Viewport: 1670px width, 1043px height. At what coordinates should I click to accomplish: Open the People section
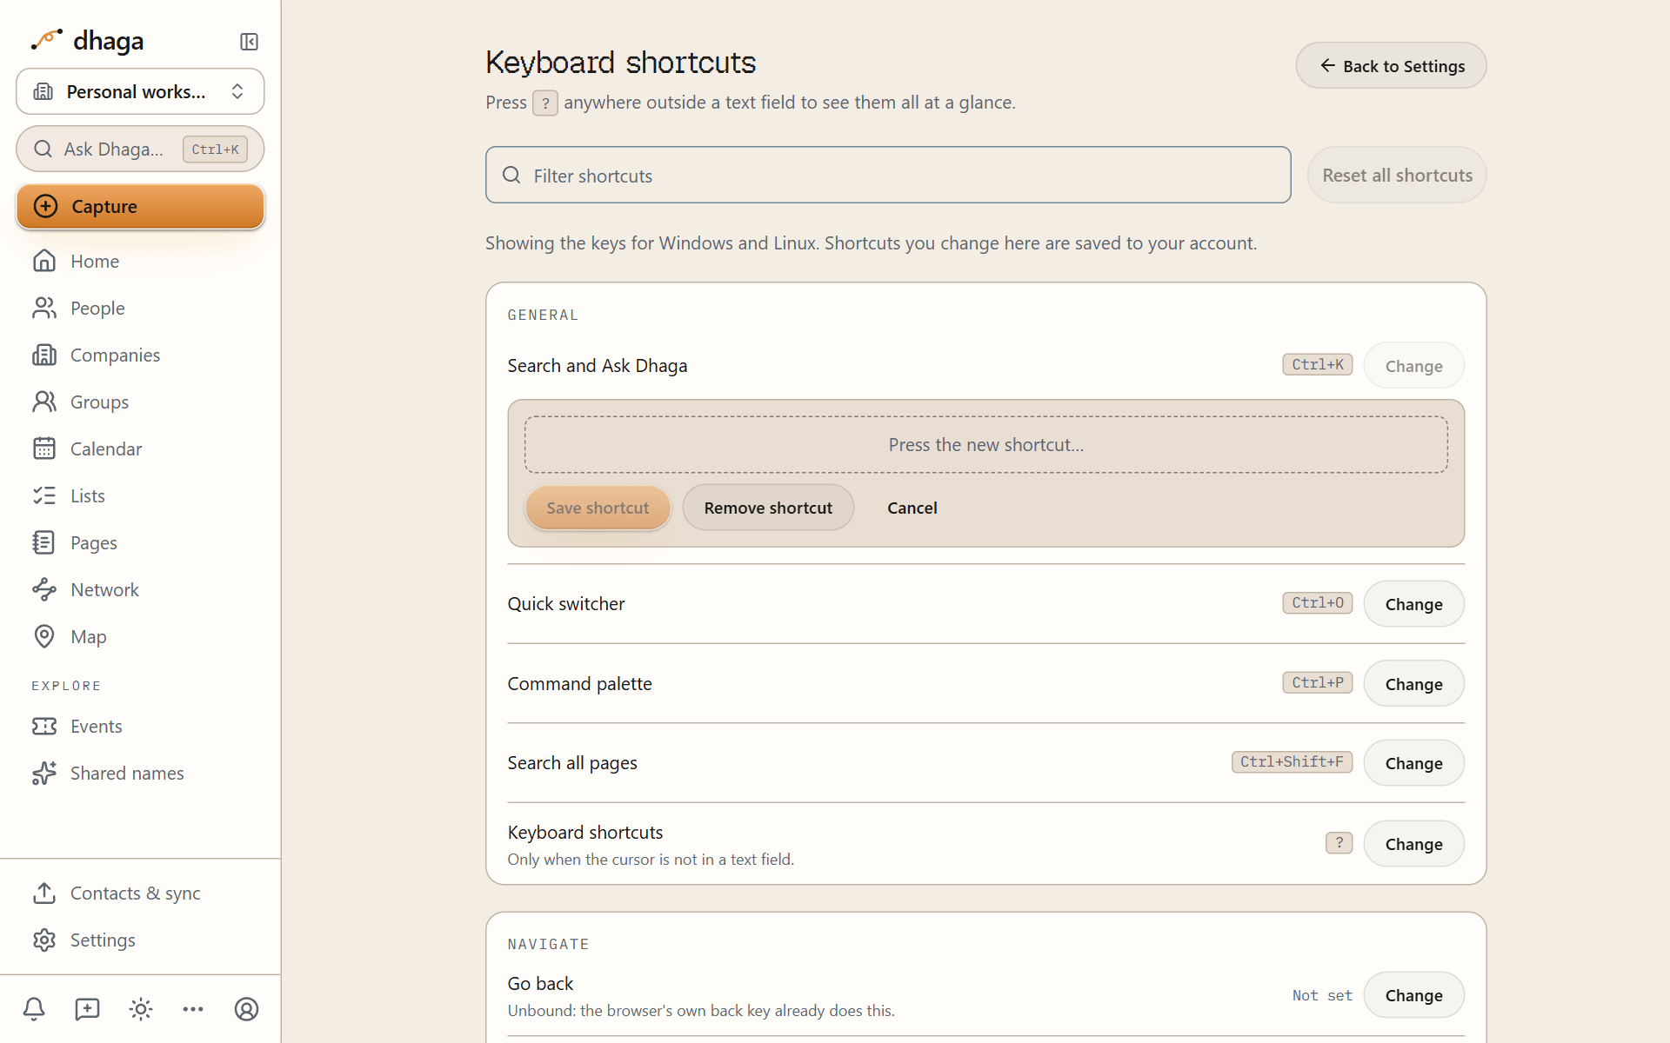pyautogui.click(x=140, y=308)
